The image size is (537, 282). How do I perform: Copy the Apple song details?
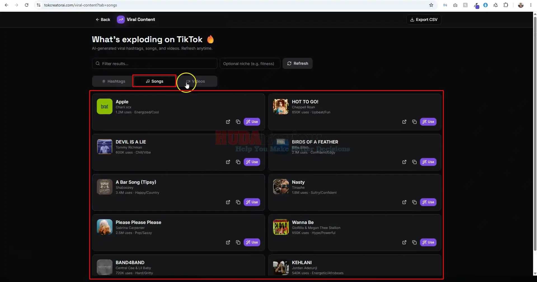[x=238, y=122]
